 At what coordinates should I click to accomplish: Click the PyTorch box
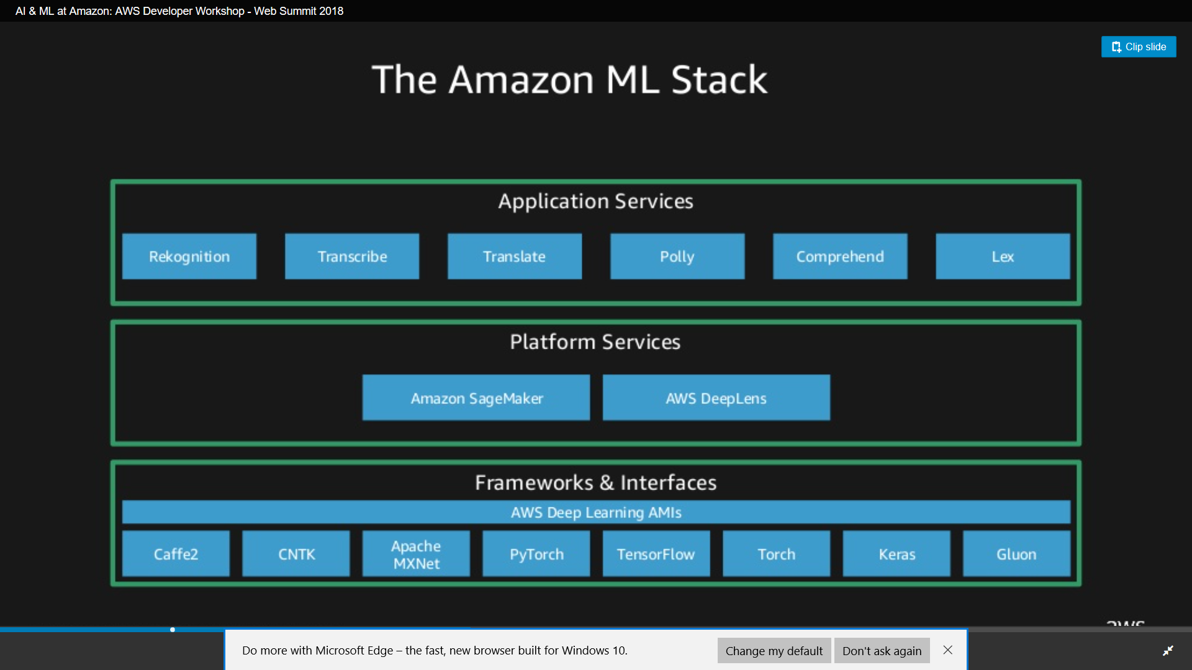point(536,554)
